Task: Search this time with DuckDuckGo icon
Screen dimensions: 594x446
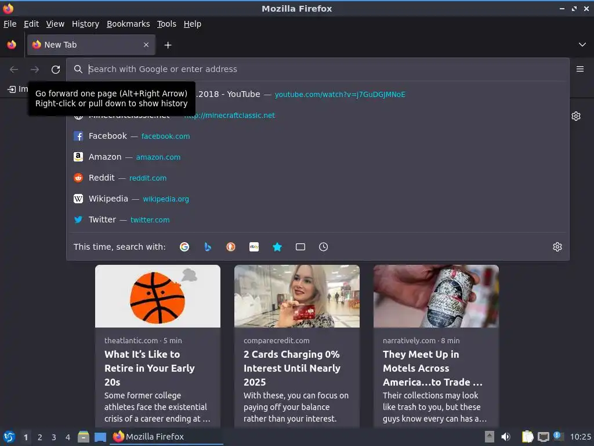Action: tap(231, 247)
